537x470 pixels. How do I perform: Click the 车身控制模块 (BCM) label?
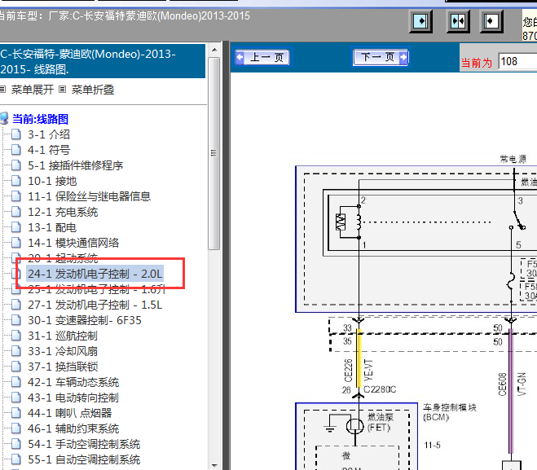click(x=449, y=412)
